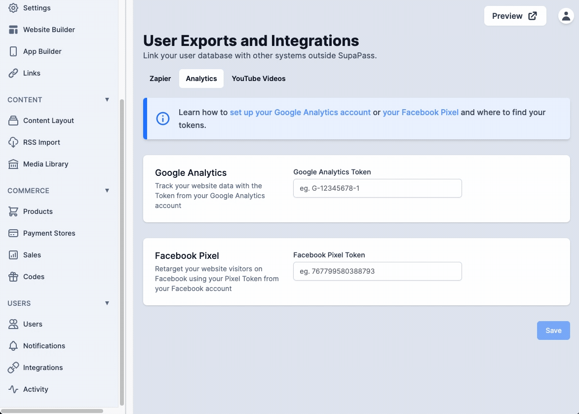
Task: Click the 'Google Analytics' section title
Action: [x=191, y=172]
